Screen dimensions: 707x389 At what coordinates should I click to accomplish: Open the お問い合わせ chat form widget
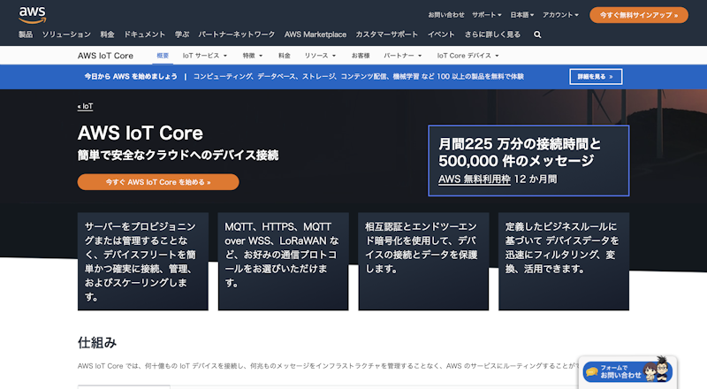(x=627, y=371)
